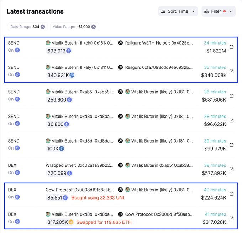The height and width of the screenshot is (233, 242).
Task: Click the 693.913 ETH amount badge
Action: coord(59,51)
